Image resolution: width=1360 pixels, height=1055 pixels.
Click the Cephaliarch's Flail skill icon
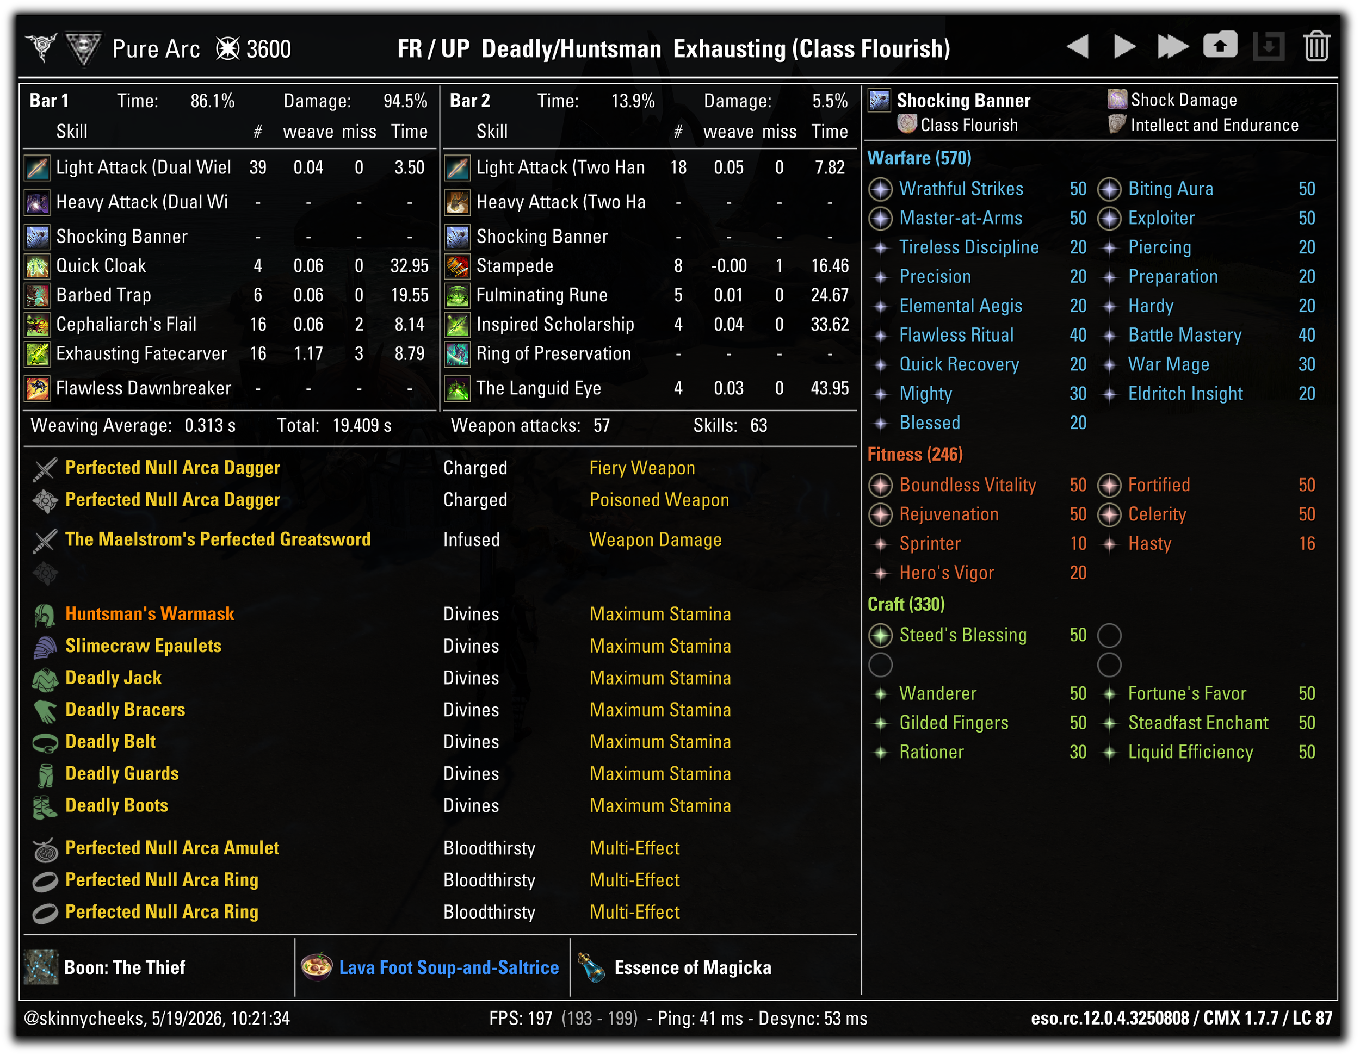(38, 325)
